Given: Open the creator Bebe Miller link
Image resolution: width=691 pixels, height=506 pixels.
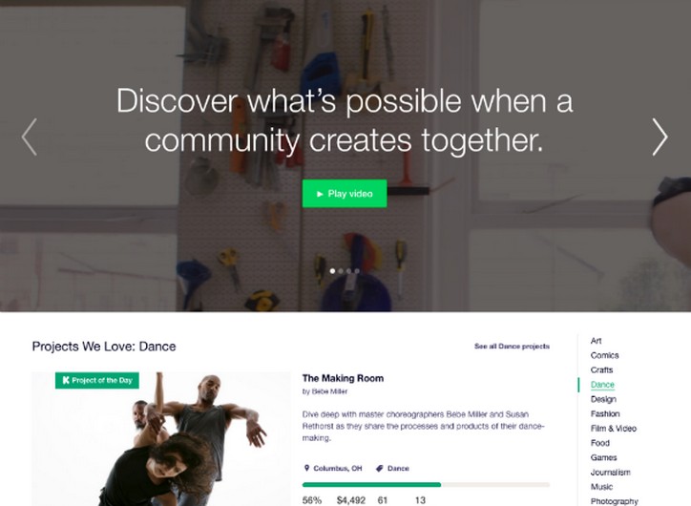Looking at the screenshot, I should point(329,391).
